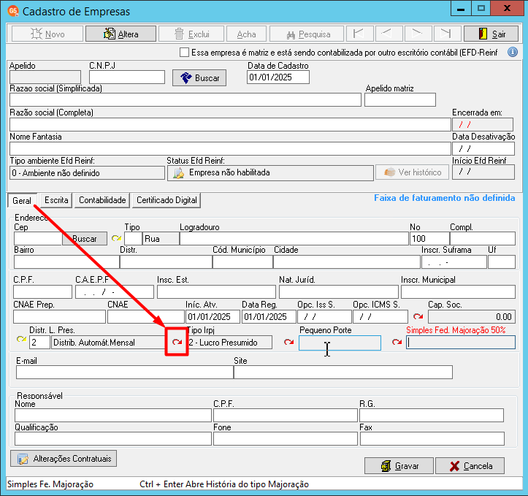Tick the matriz empresa checkbox

coord(184,53)
